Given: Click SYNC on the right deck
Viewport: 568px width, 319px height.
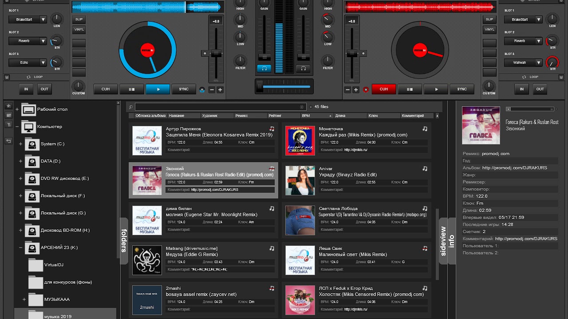Looking at the screenshot, I should tap(462, 89).
